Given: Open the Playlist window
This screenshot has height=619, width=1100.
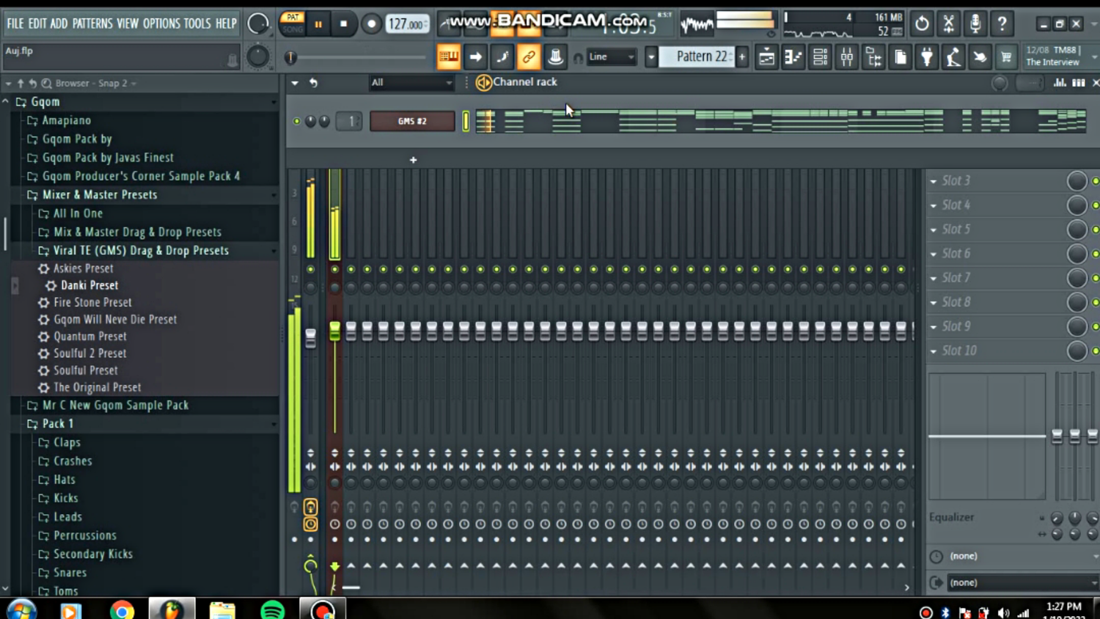Looking at the screenshot, I should (x=766, y=56).
